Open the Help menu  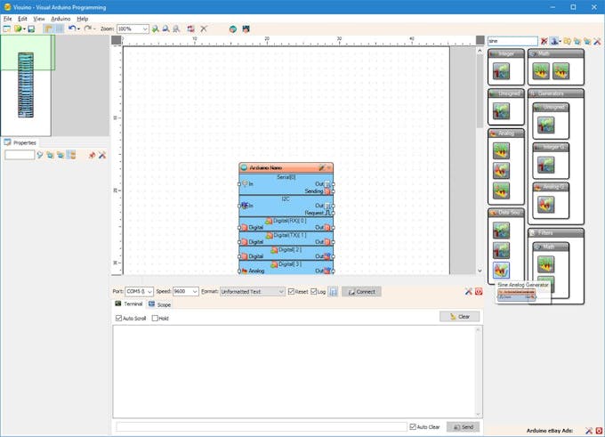click(82, 19)
